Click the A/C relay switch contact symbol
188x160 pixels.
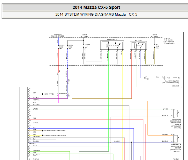tap(141, 46)
